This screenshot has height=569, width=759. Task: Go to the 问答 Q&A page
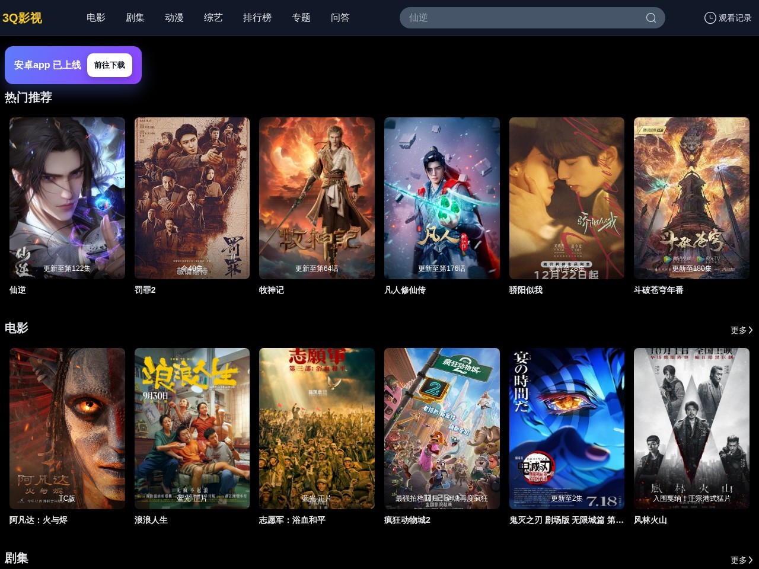[340, 18]
